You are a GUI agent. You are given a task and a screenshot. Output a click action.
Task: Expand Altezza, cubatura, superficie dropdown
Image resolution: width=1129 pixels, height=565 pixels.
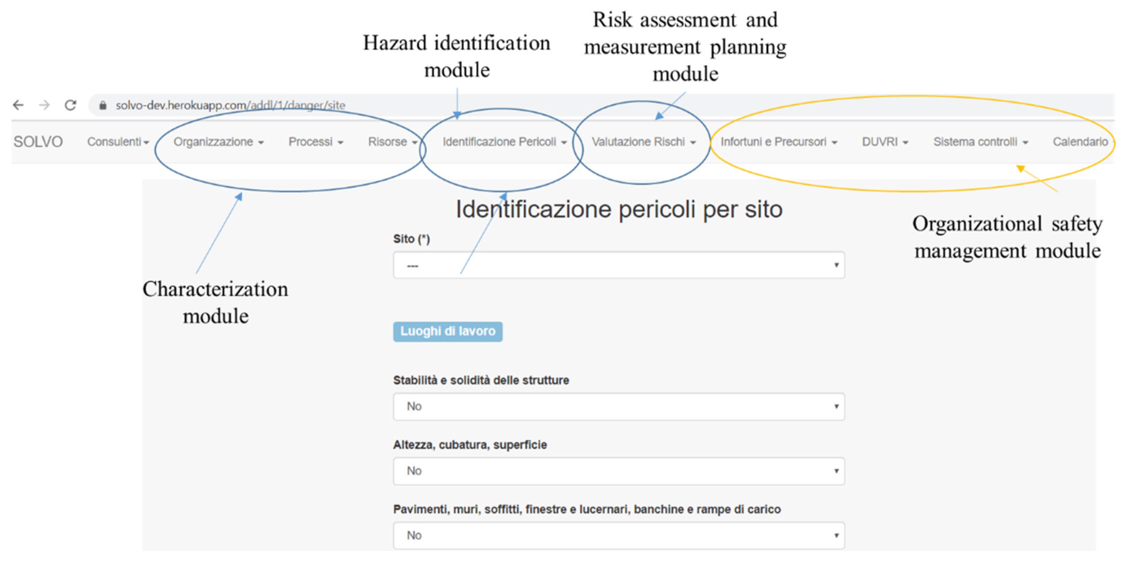tap(618, 471)
